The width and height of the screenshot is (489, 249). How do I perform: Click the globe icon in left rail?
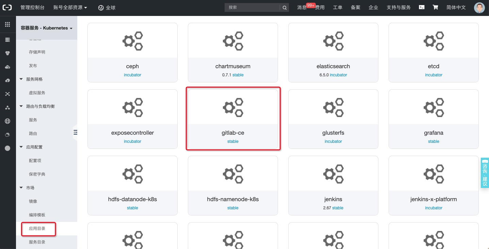click(7, 121)
